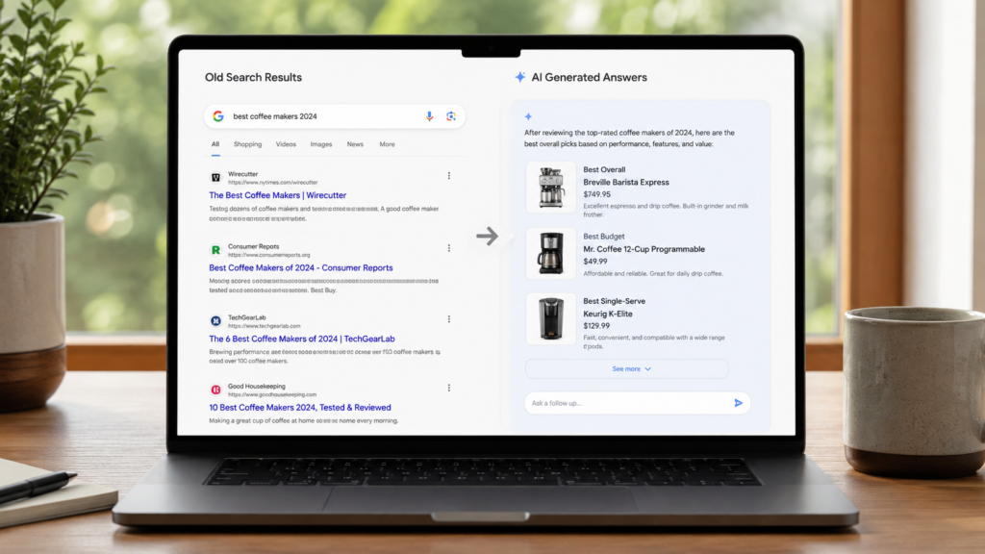Viewport: 985px width, 554px height.
Task: Click the Keurig K-Elite product thumbnail
Action: 551,318
